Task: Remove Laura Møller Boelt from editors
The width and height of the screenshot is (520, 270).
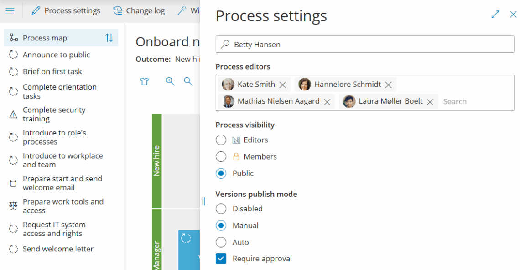Action: click(430, 102)
